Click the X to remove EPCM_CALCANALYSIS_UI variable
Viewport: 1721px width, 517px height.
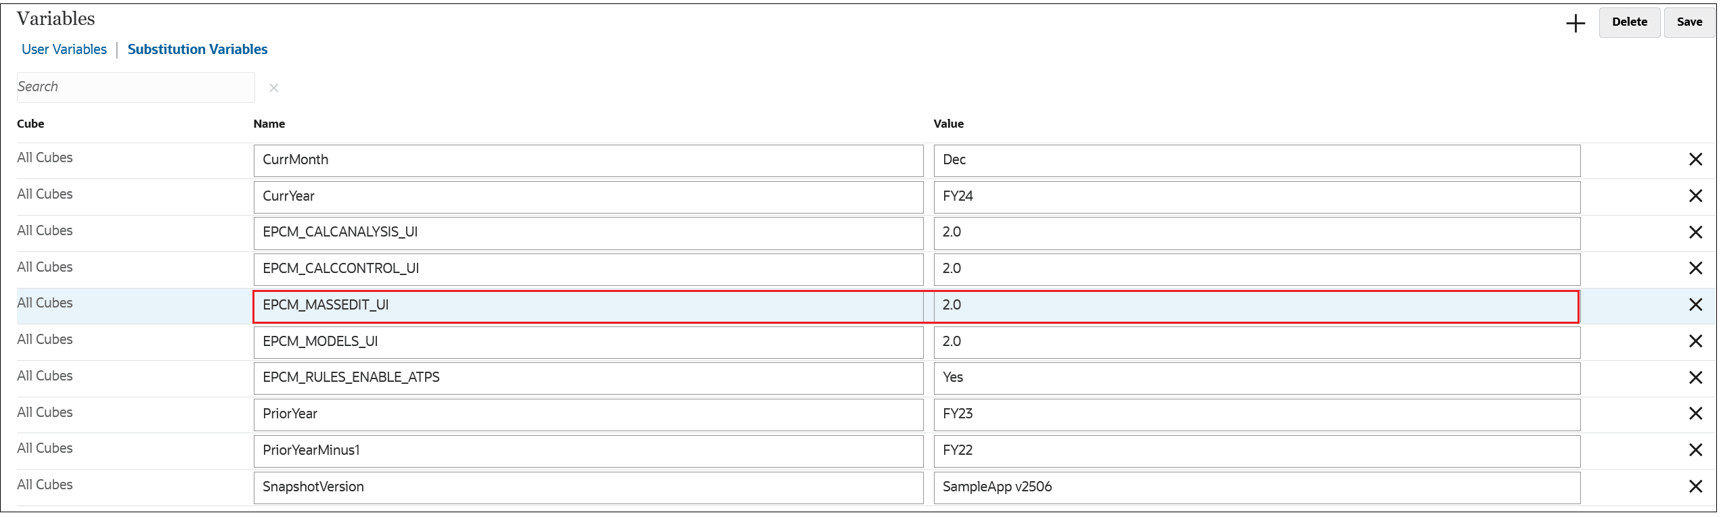coord(1695,232)
